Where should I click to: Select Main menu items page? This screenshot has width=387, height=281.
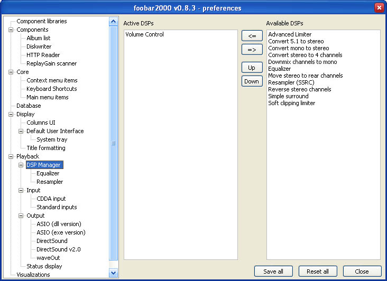(48, 97)
